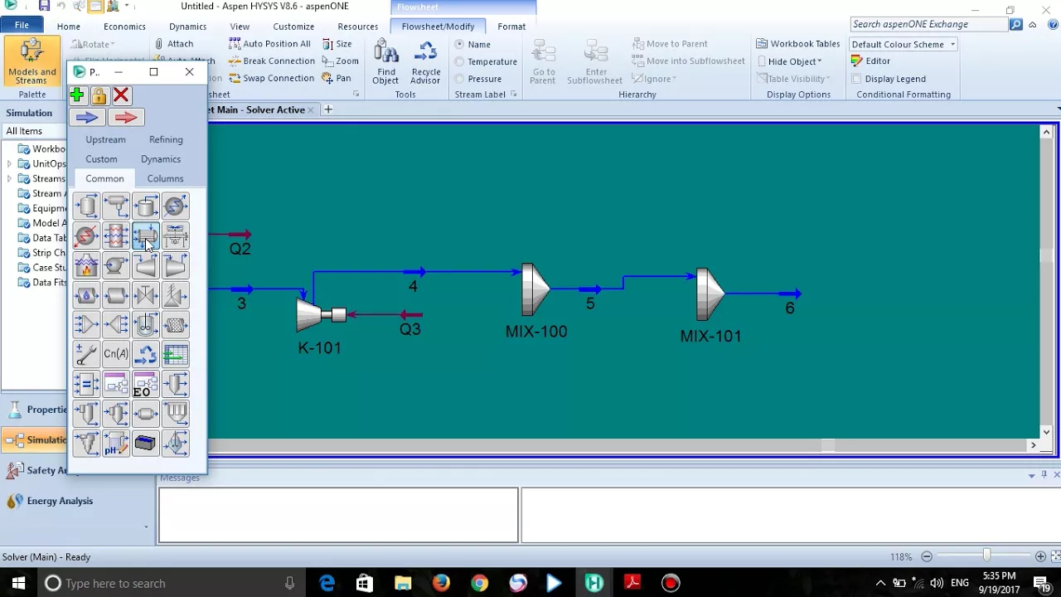Select the Separator vessel in the palette
This screenshot has height=597, width=1061.
tap(86, 206)
